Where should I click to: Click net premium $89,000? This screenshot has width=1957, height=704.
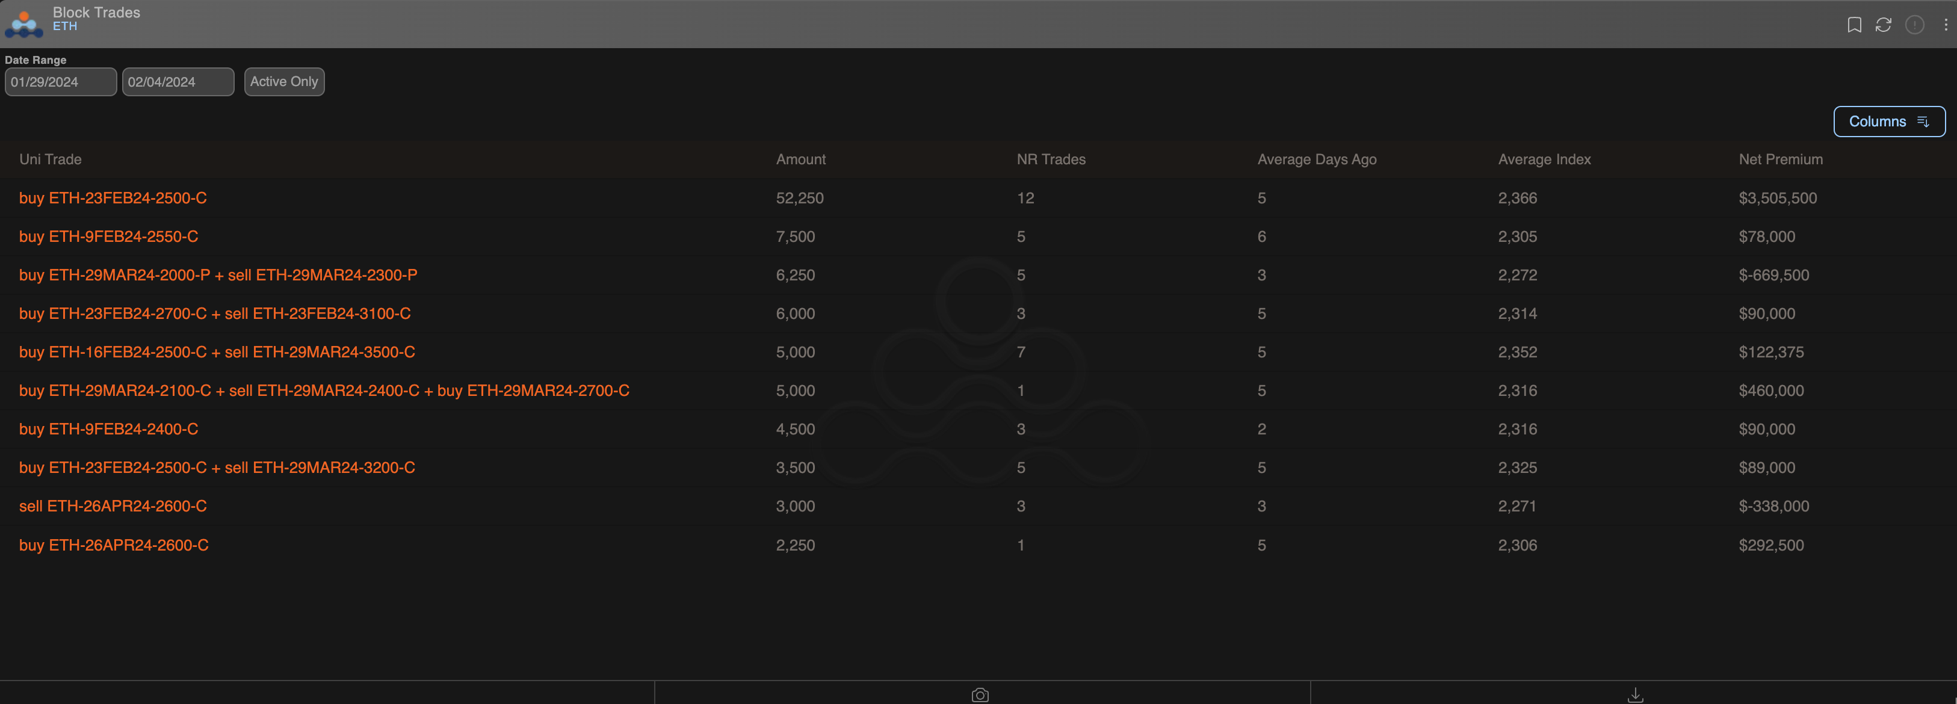(x=1767, y=468)
